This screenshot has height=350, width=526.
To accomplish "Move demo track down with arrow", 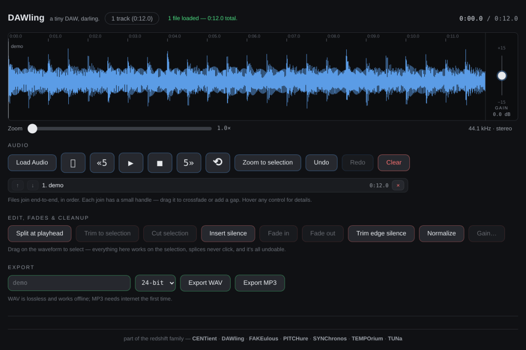I will (x=32, y=185).
